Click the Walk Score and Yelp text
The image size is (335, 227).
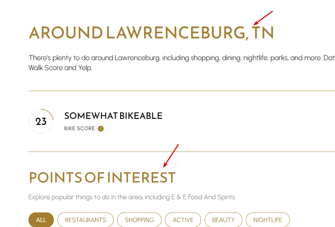click(x=60, y=68)
